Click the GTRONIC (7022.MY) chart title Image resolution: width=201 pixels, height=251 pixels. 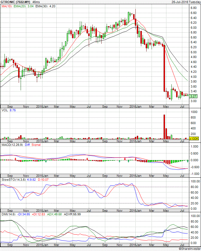click(15, 2)
